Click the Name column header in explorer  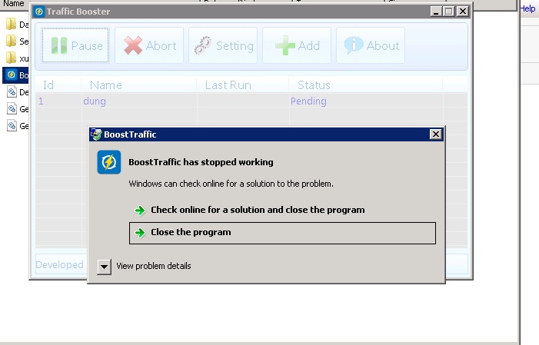click(14, 3)
